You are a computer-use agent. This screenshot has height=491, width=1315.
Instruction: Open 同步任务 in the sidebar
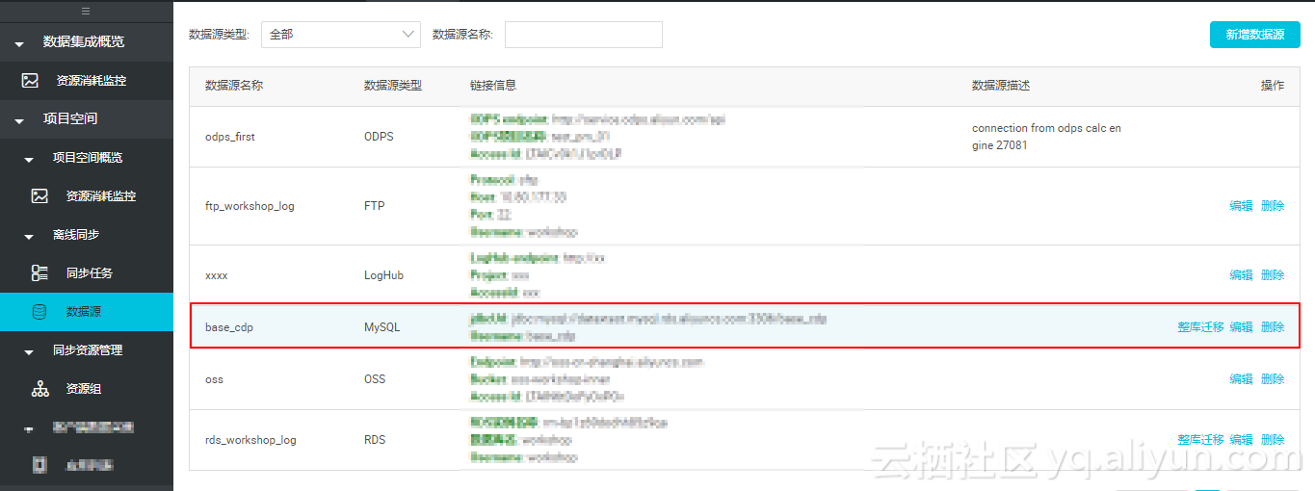tap(90, 273)
